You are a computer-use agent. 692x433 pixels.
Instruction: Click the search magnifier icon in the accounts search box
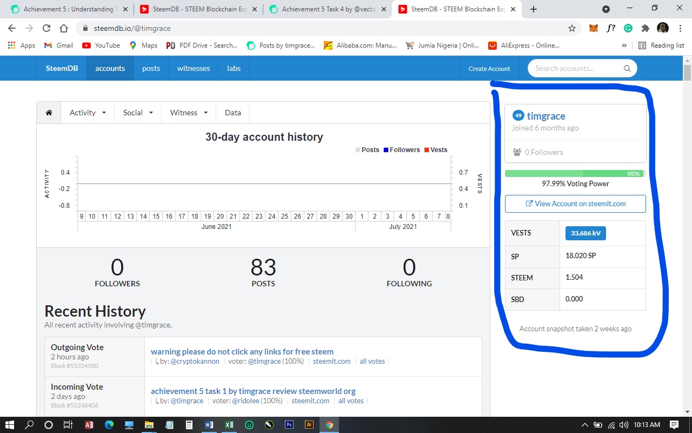627,68
